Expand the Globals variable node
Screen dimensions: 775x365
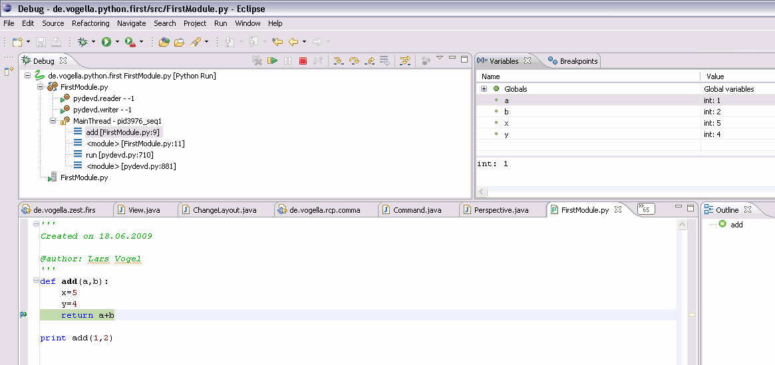coord(484,89)
